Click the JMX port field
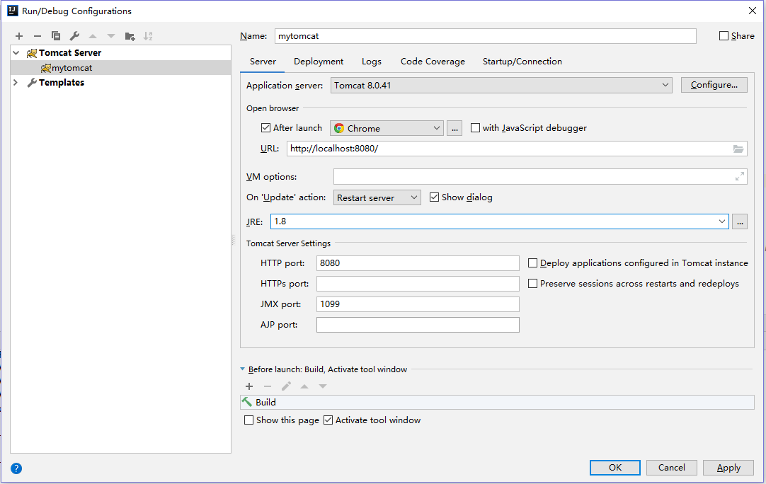The width and height of the screenshot is (766, 484). pyautogui.click(x=418, y=304)
